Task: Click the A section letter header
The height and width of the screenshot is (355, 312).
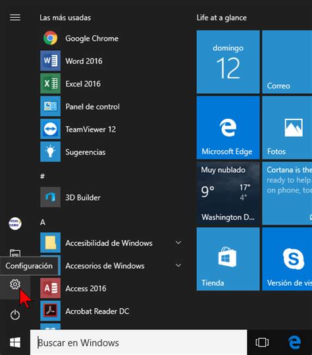Action: [43, 222]
